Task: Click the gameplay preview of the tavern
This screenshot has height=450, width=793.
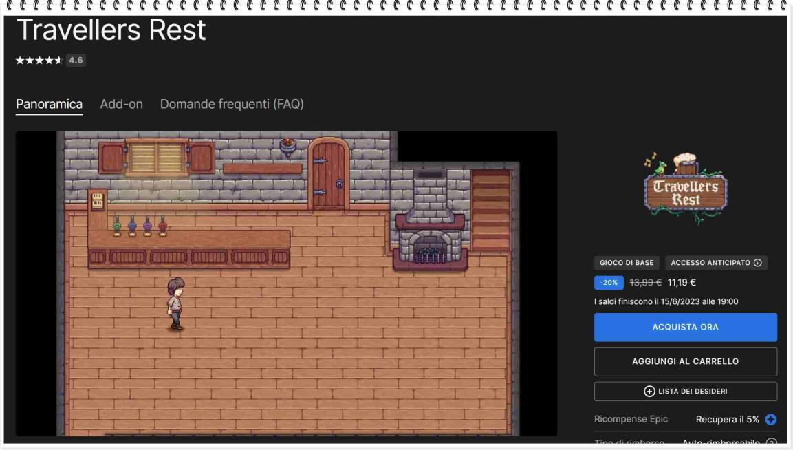Action: [286, 283]
